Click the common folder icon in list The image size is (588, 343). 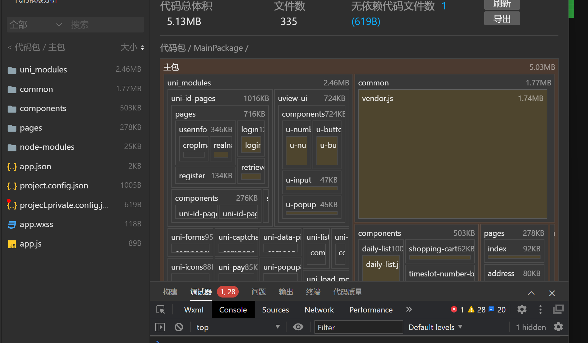[x=12, y=90]
